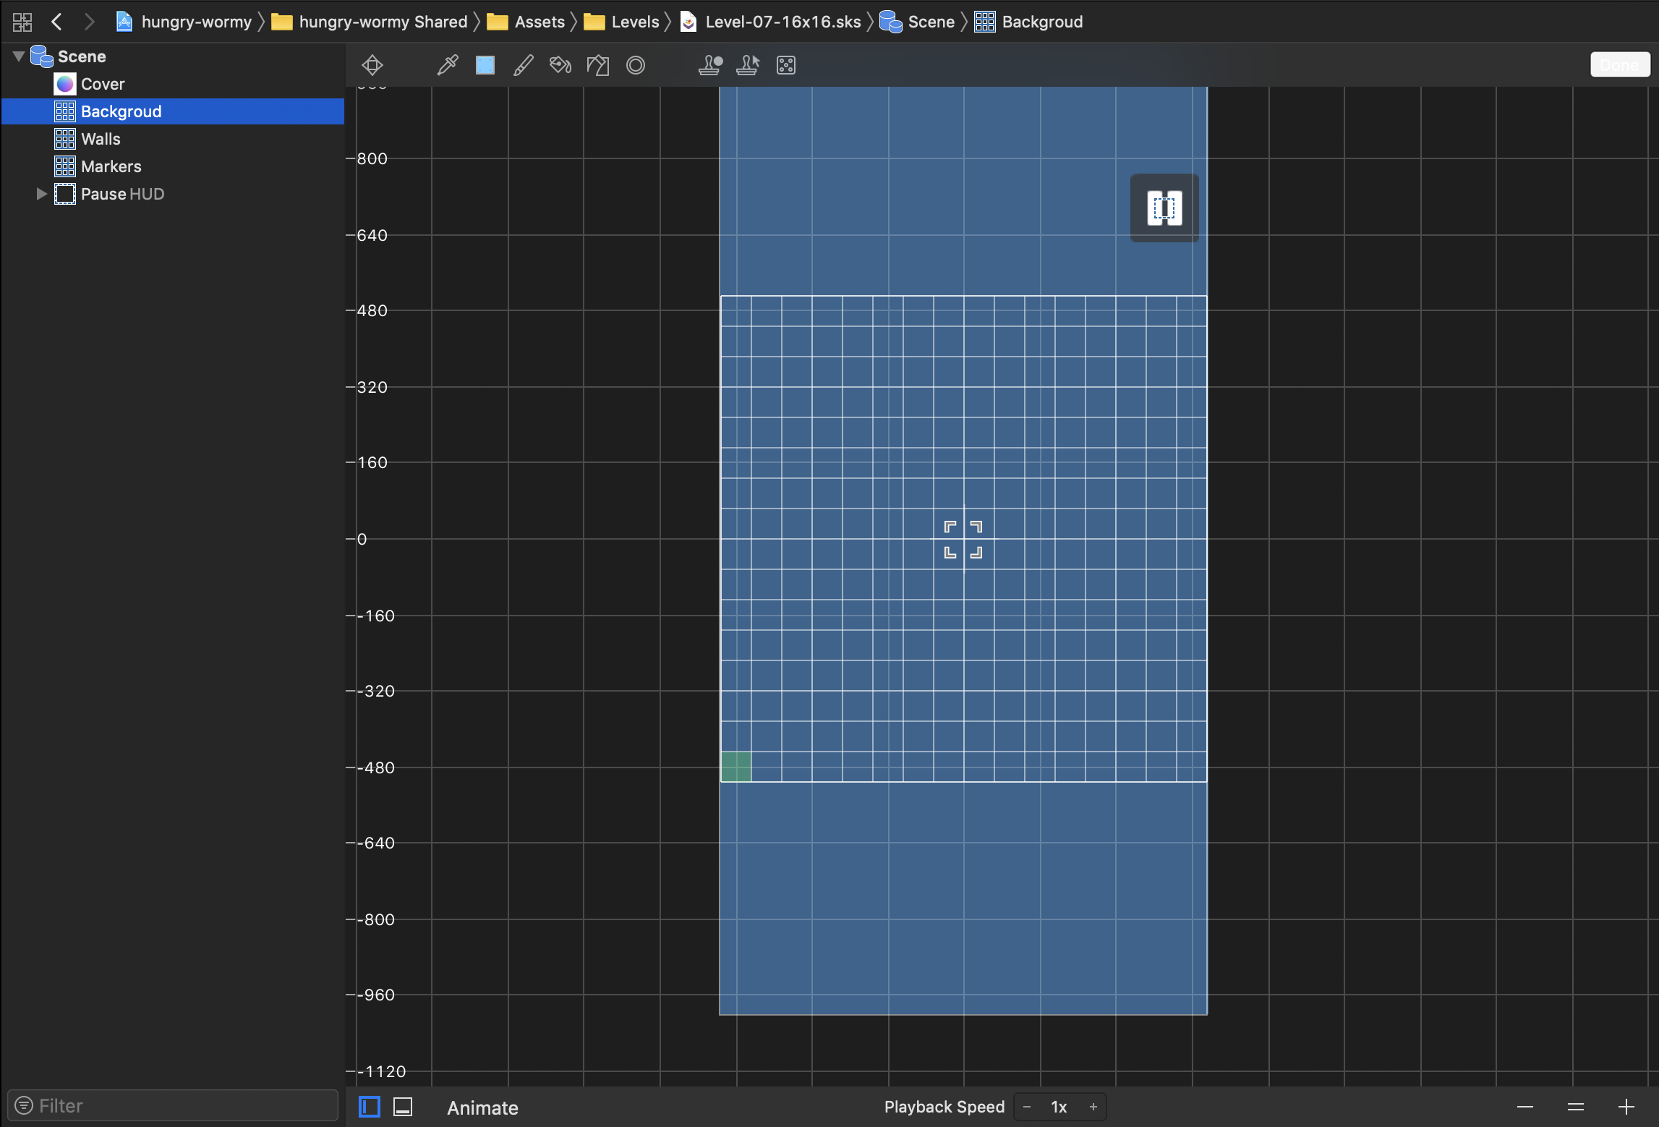Screen dimensions: 1659x1127
Task: Select the brush paint tool
Action: (x=523, y=65)
